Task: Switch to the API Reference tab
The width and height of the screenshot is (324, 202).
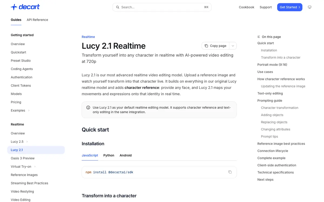Action: click(x=37, y=20)
